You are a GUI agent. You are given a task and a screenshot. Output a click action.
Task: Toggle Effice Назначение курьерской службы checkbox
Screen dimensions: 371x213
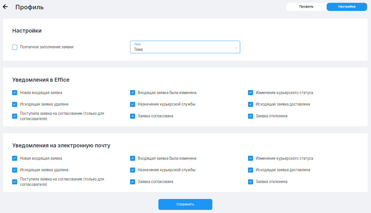point(133,104)
